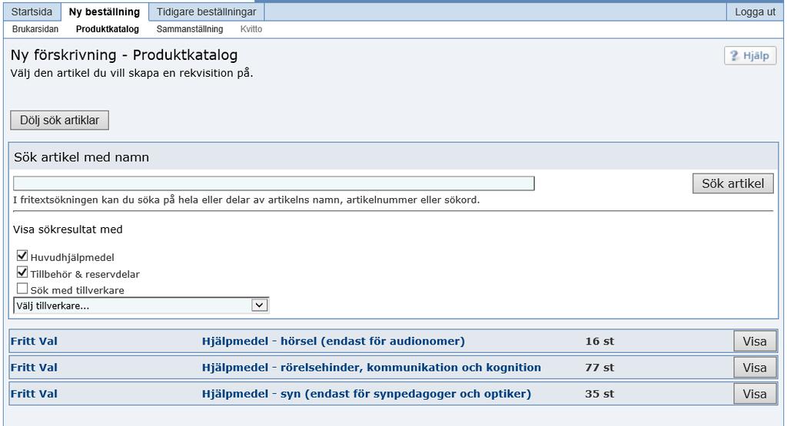Screen dimensions: 787x426
Task: Click 'Sök artikel med namn' heading
Action: (81, 157)
